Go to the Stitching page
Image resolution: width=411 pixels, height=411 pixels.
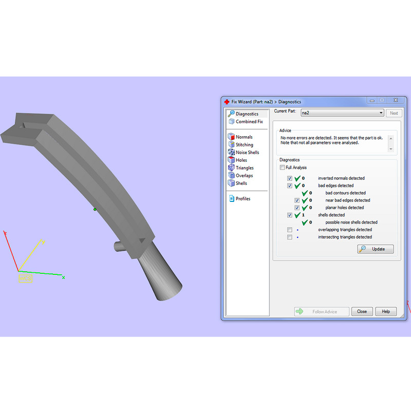pos(244,145)
